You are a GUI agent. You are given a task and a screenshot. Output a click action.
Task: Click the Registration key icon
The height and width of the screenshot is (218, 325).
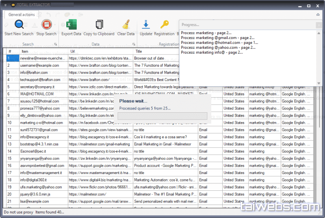tap(165, 24)
